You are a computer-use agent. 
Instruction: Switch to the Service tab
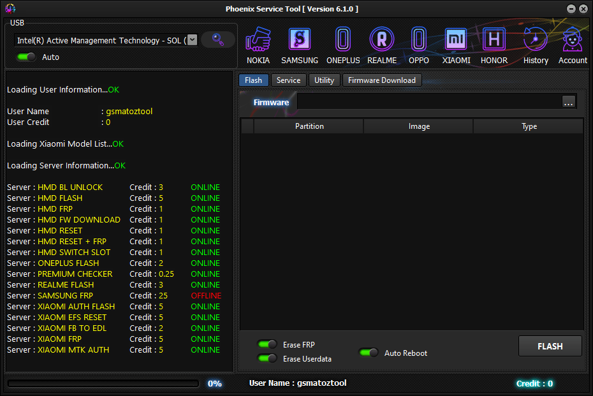[288, 80]
